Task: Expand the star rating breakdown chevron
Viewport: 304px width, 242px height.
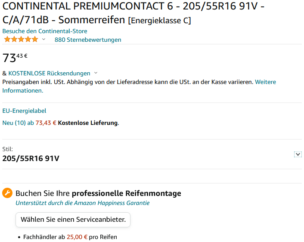Action: [43, 40]
